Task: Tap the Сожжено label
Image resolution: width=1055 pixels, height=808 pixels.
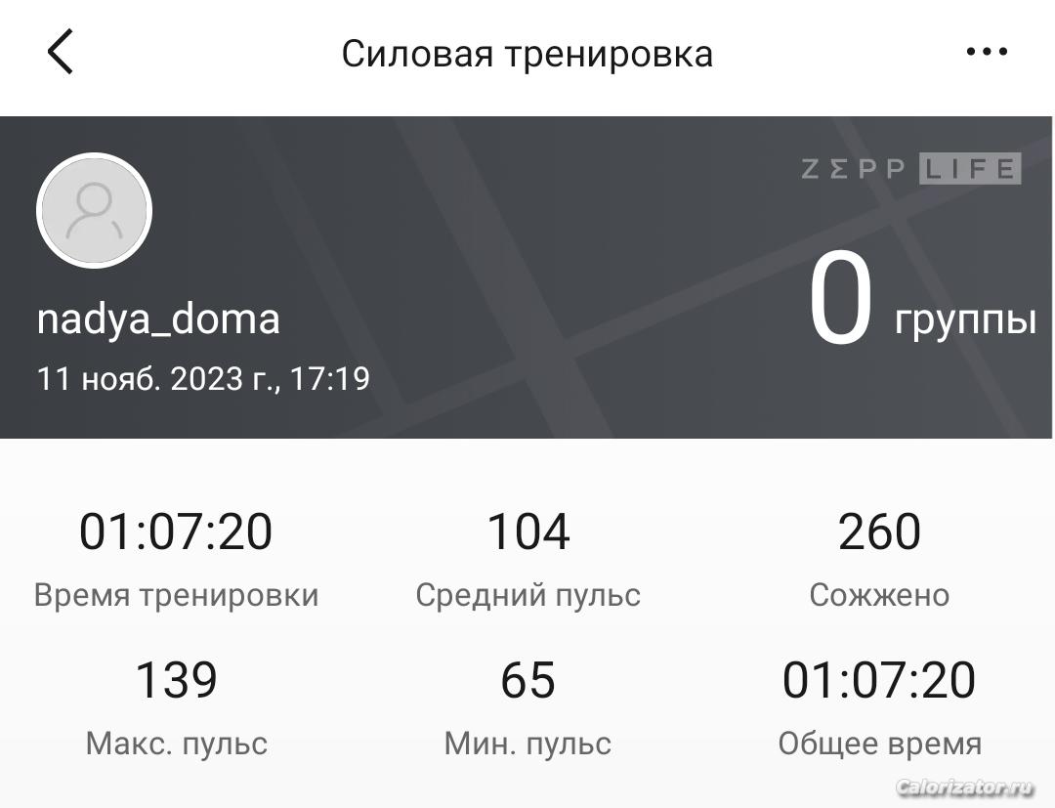Action: point(879,595)
